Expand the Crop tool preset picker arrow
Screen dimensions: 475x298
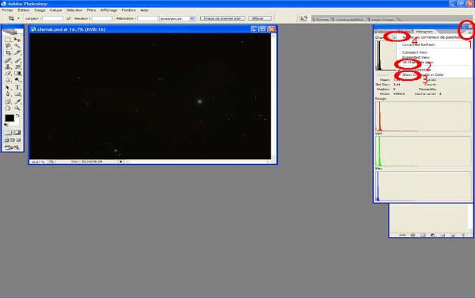pyautogui.click(x=18, y=18)
